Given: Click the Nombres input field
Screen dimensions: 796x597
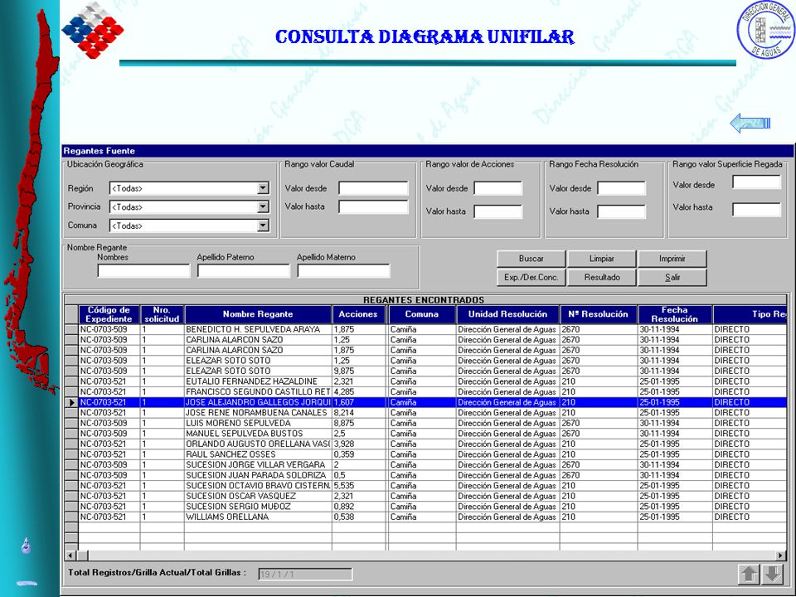Looking at the screenshot, I should click(x=143, y=271).
